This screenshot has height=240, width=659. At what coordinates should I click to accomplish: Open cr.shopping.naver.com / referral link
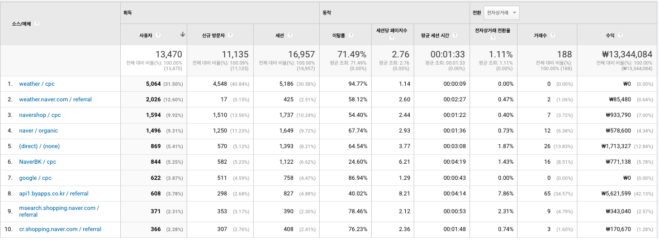[60, 229]
